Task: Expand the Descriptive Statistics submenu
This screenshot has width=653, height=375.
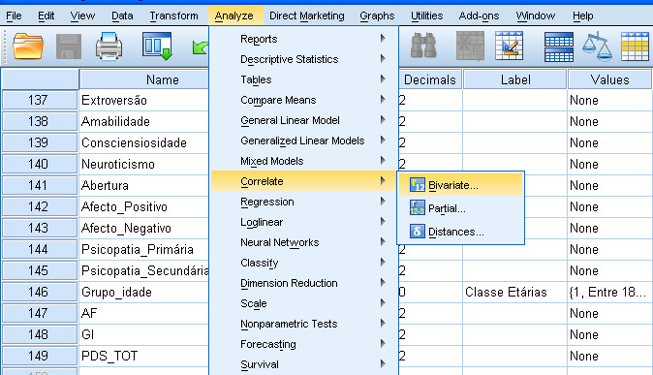Action: tap(304, 59)
